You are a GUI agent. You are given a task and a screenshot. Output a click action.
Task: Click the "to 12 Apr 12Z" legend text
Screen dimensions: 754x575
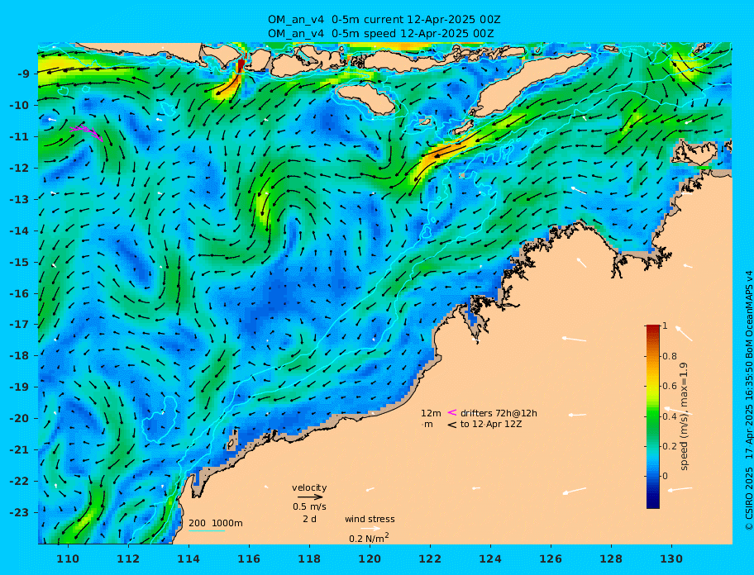[x=491, y=424]
